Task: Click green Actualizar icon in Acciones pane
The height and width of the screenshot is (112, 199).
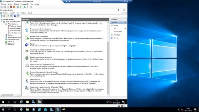Action: click(x=112, y=35)
